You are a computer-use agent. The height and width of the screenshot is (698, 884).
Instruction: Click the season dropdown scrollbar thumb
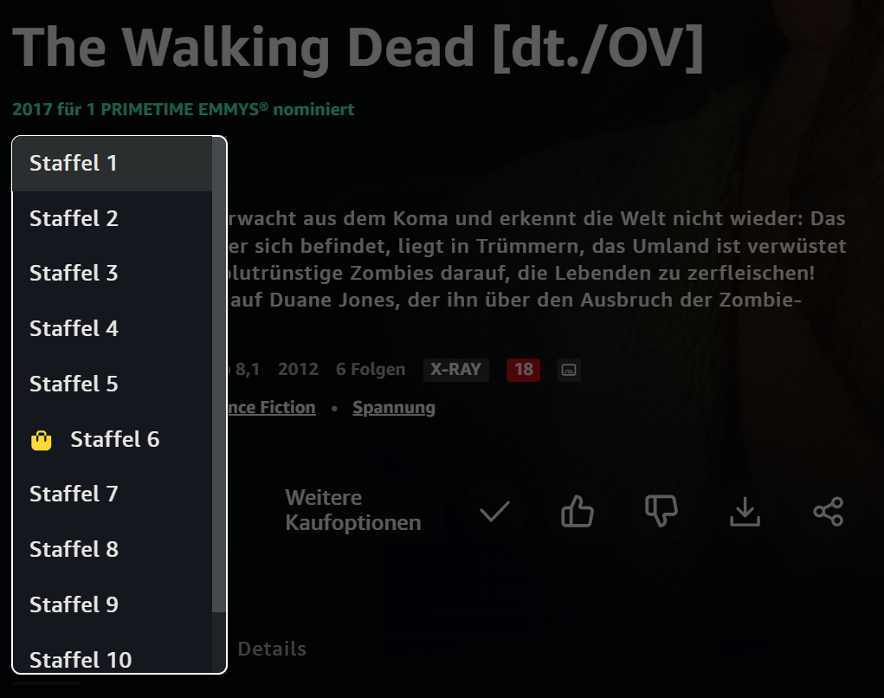coord(219,374)
